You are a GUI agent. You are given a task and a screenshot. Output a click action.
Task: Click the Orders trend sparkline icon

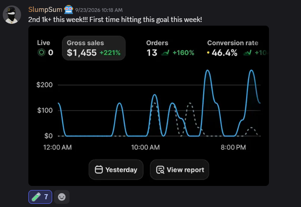tap(165, 53)
